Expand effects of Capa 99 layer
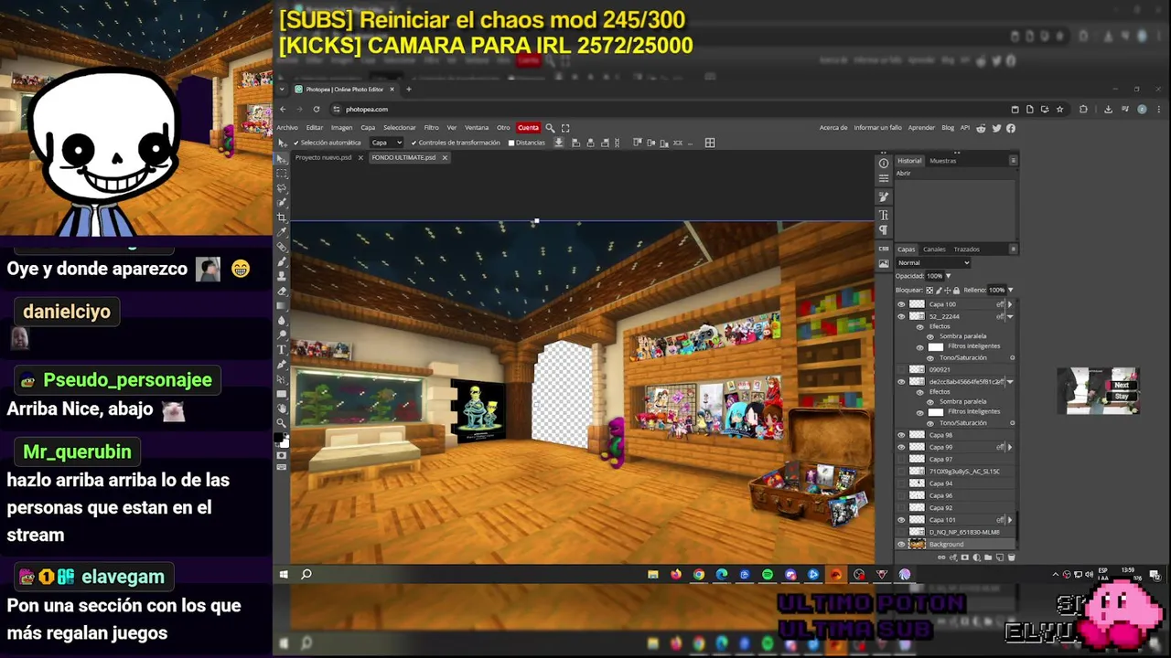The image size is (1171, 658). pyautogui.click(x=1010, y=447)
